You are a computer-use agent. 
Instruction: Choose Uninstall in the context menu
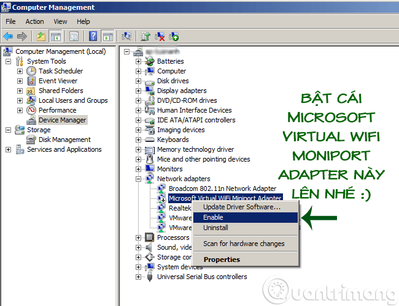tap(246, 228)
